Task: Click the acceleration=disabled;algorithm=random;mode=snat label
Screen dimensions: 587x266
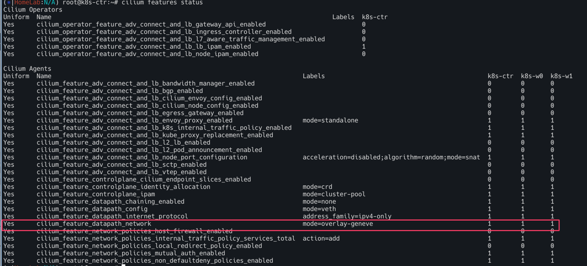Action: [391, 157]
